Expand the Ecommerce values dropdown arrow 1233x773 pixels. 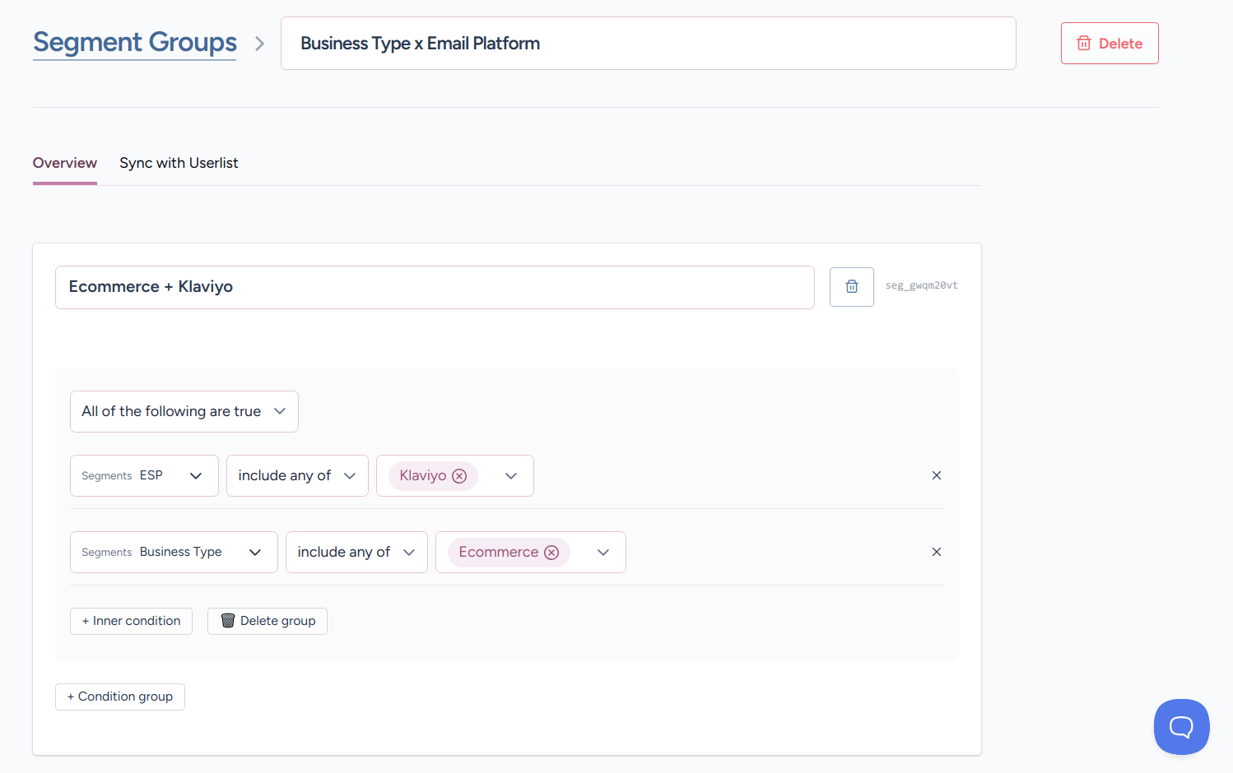click(x=603, y=553)
